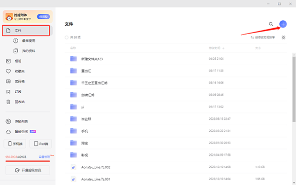Click the search magnifier icon
This screenshot has height=185, width=296.
click(271, 24)
